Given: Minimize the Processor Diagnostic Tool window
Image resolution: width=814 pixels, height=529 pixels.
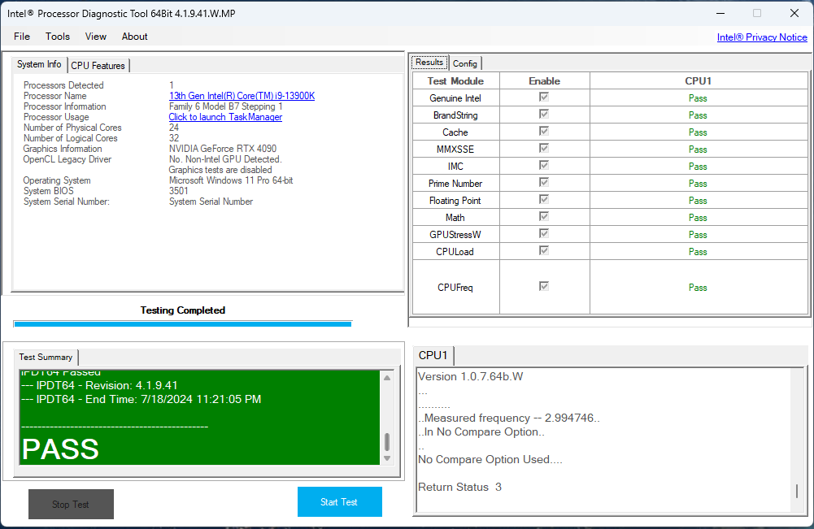Looking at the screenshot, I should [x=720, y=14].
